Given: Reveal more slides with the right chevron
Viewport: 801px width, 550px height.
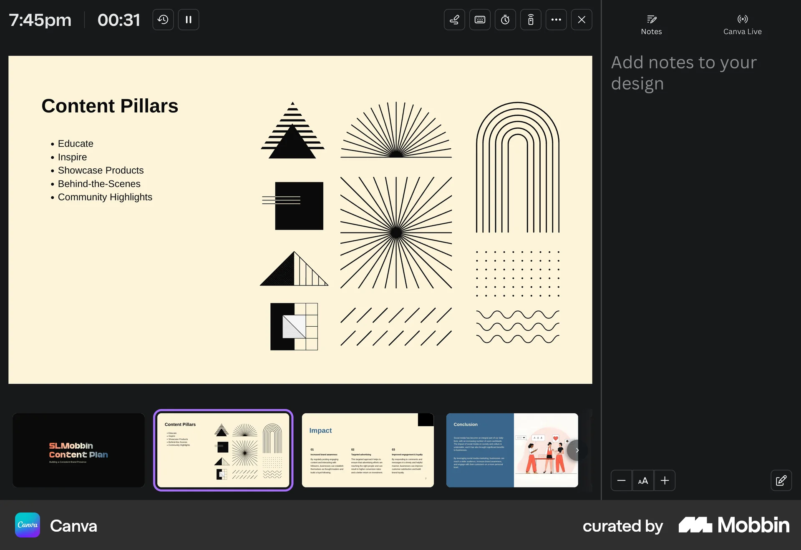Looking at the screenshot, I should pyautogui.click(x=578, y=450).
